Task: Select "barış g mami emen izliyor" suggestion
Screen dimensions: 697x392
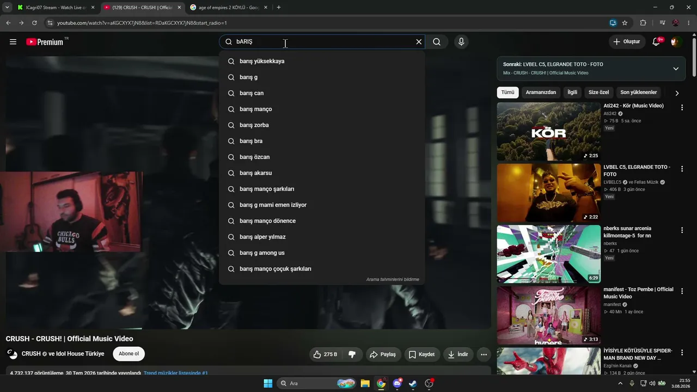Action: 322,205
